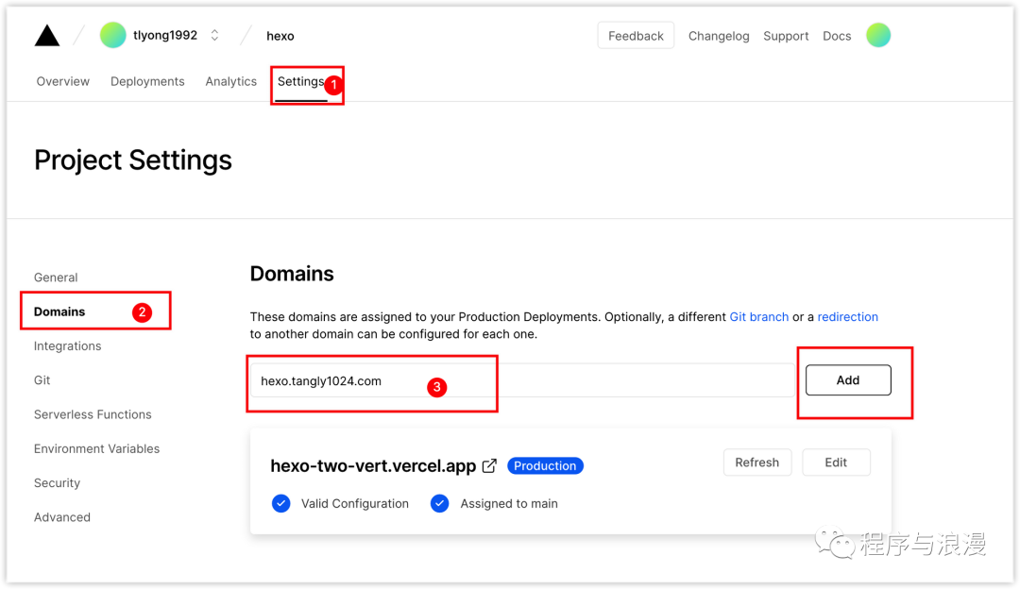Open the Support link

point(786,37)
